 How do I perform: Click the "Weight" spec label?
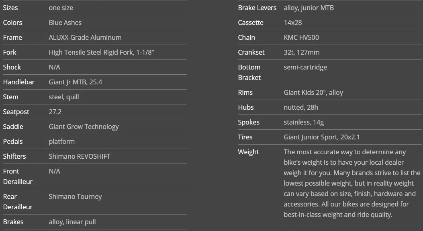248,152
